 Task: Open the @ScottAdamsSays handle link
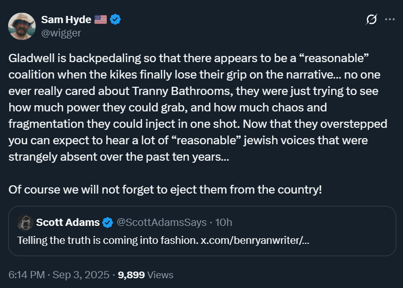(x=162, y=222)
